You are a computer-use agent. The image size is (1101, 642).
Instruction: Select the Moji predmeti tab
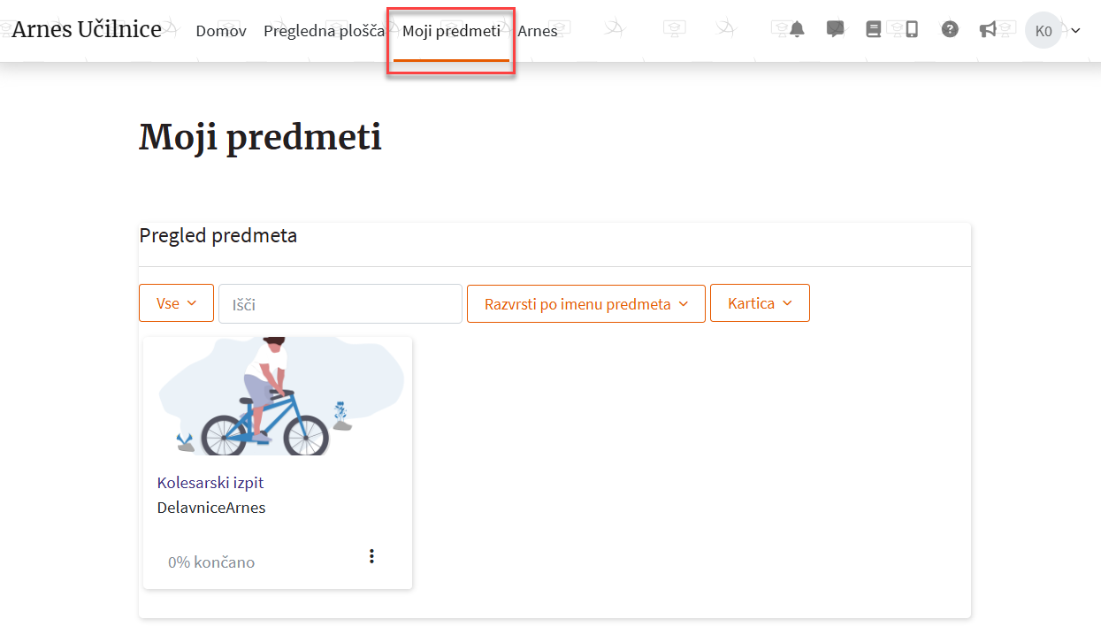click(451, 31)
